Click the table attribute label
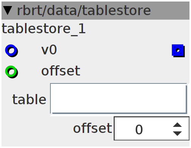The image size is (191, 148). click(29, 99)
